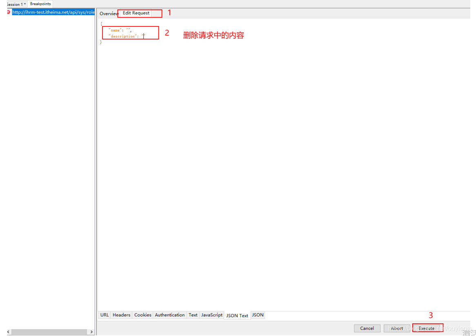Switch to the Session 1 tab
476x336 pixels.
[x=16, y=4]
